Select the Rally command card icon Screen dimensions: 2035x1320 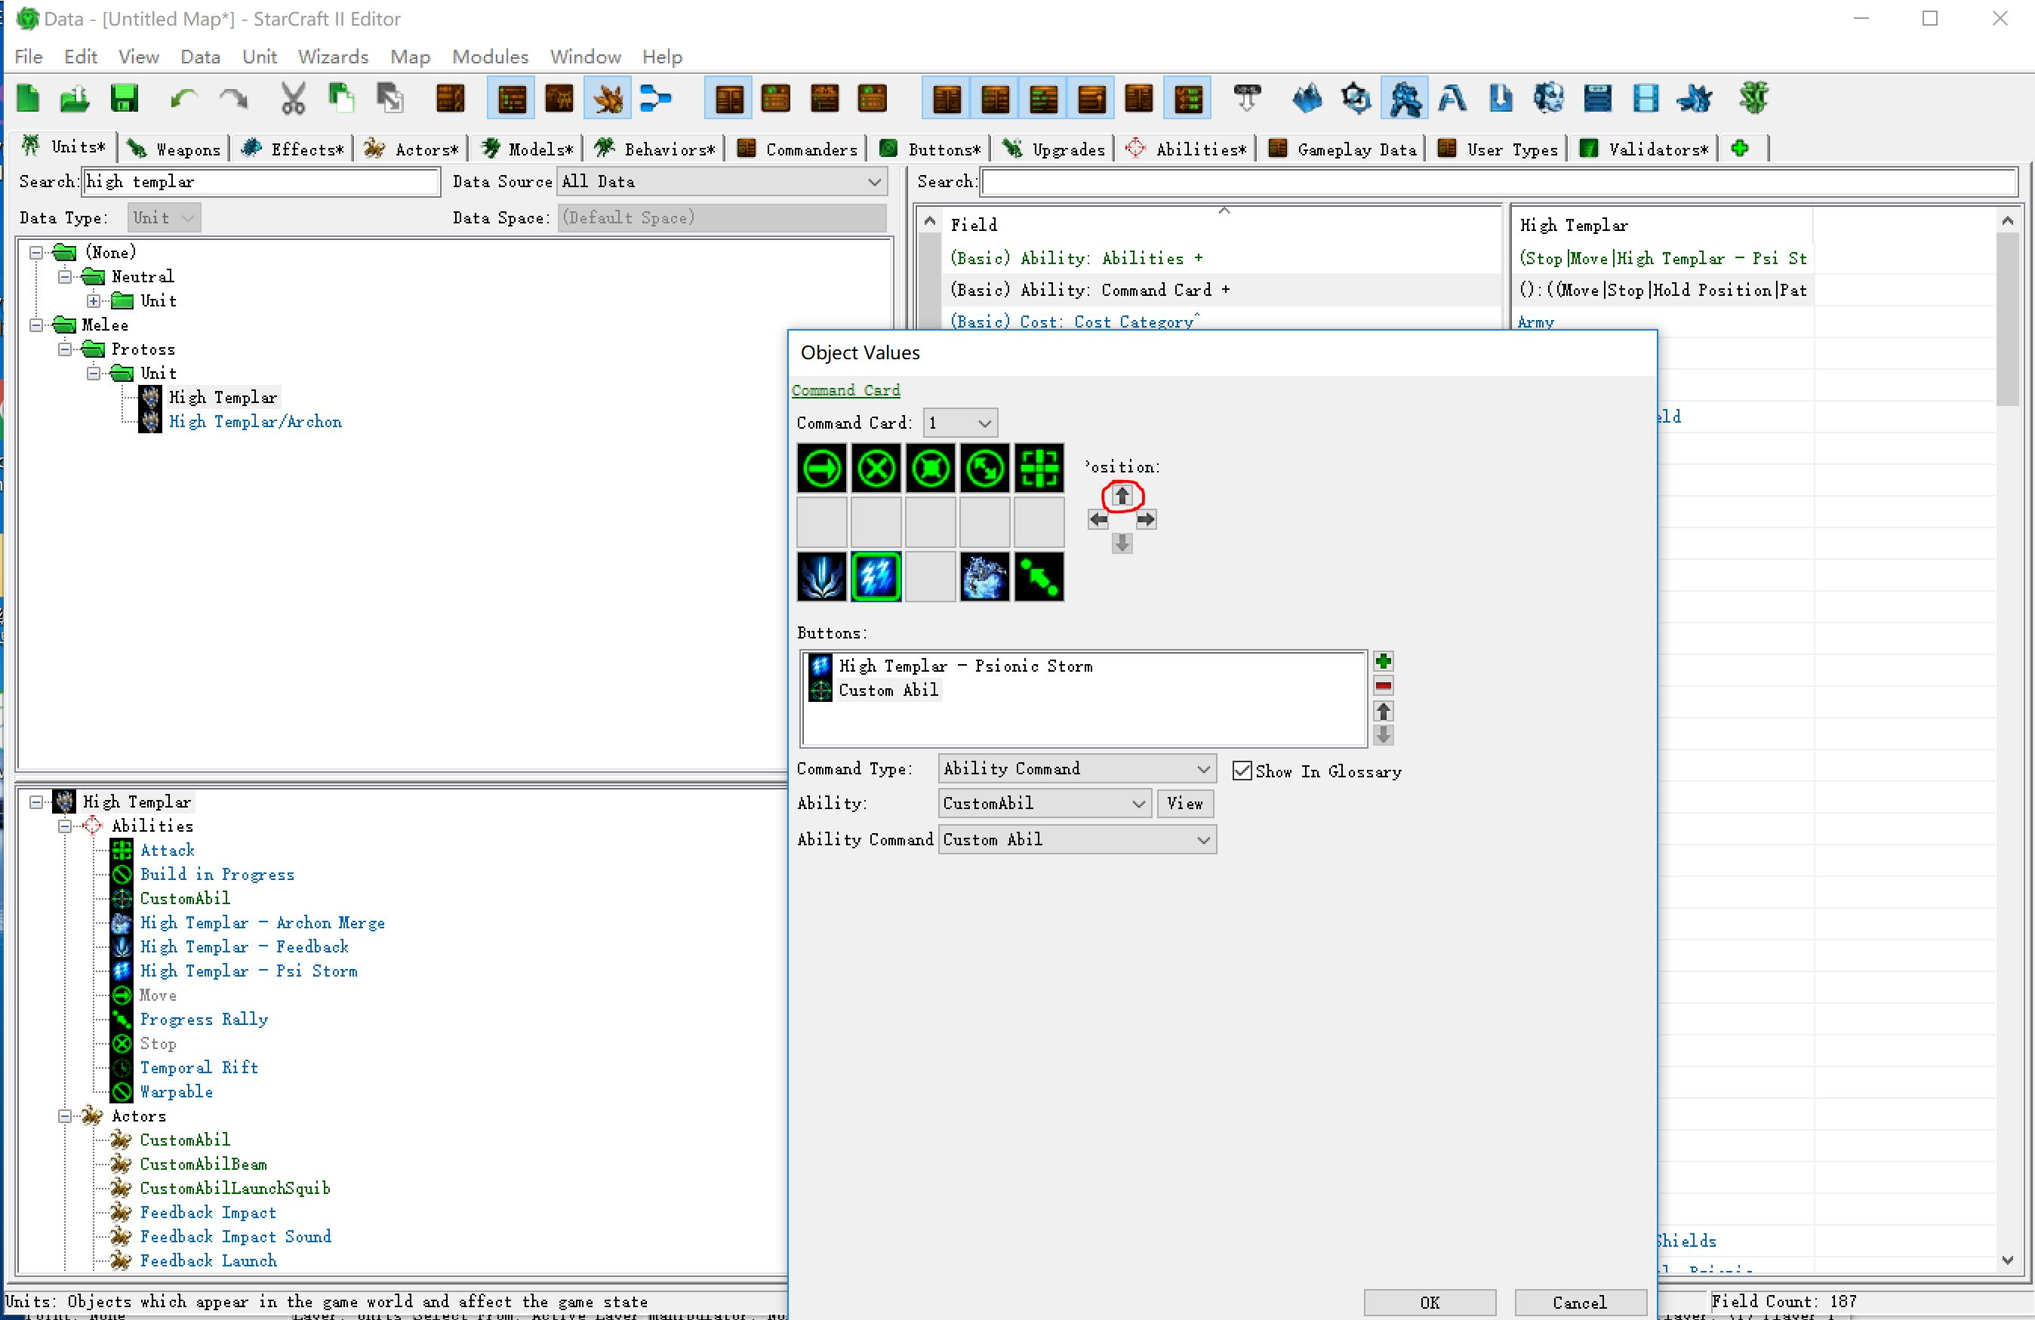click(x=1039, y=577)
